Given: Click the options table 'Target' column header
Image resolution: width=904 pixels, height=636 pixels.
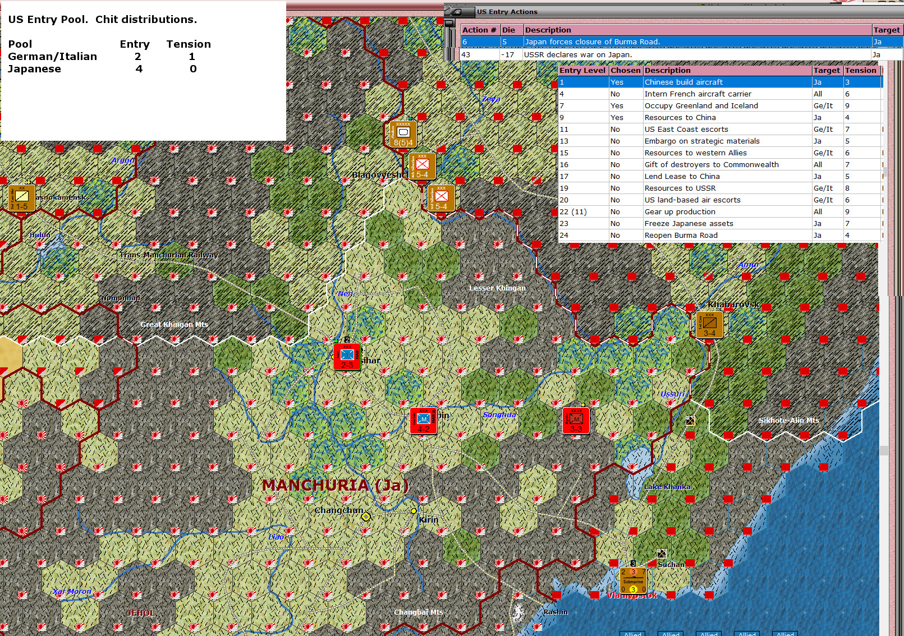Looking at the screenshot, I should click(828, 70).
